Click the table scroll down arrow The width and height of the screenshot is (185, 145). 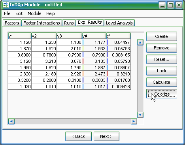click(x=140, y=115)
